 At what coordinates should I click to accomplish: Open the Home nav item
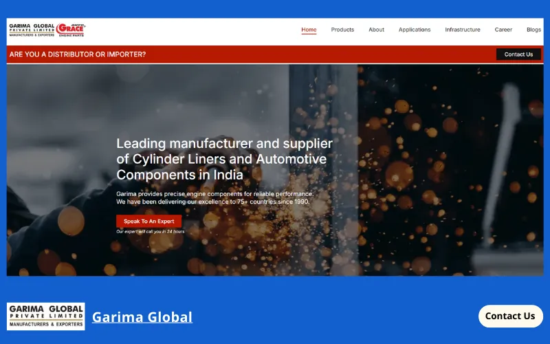click(309, 30)
